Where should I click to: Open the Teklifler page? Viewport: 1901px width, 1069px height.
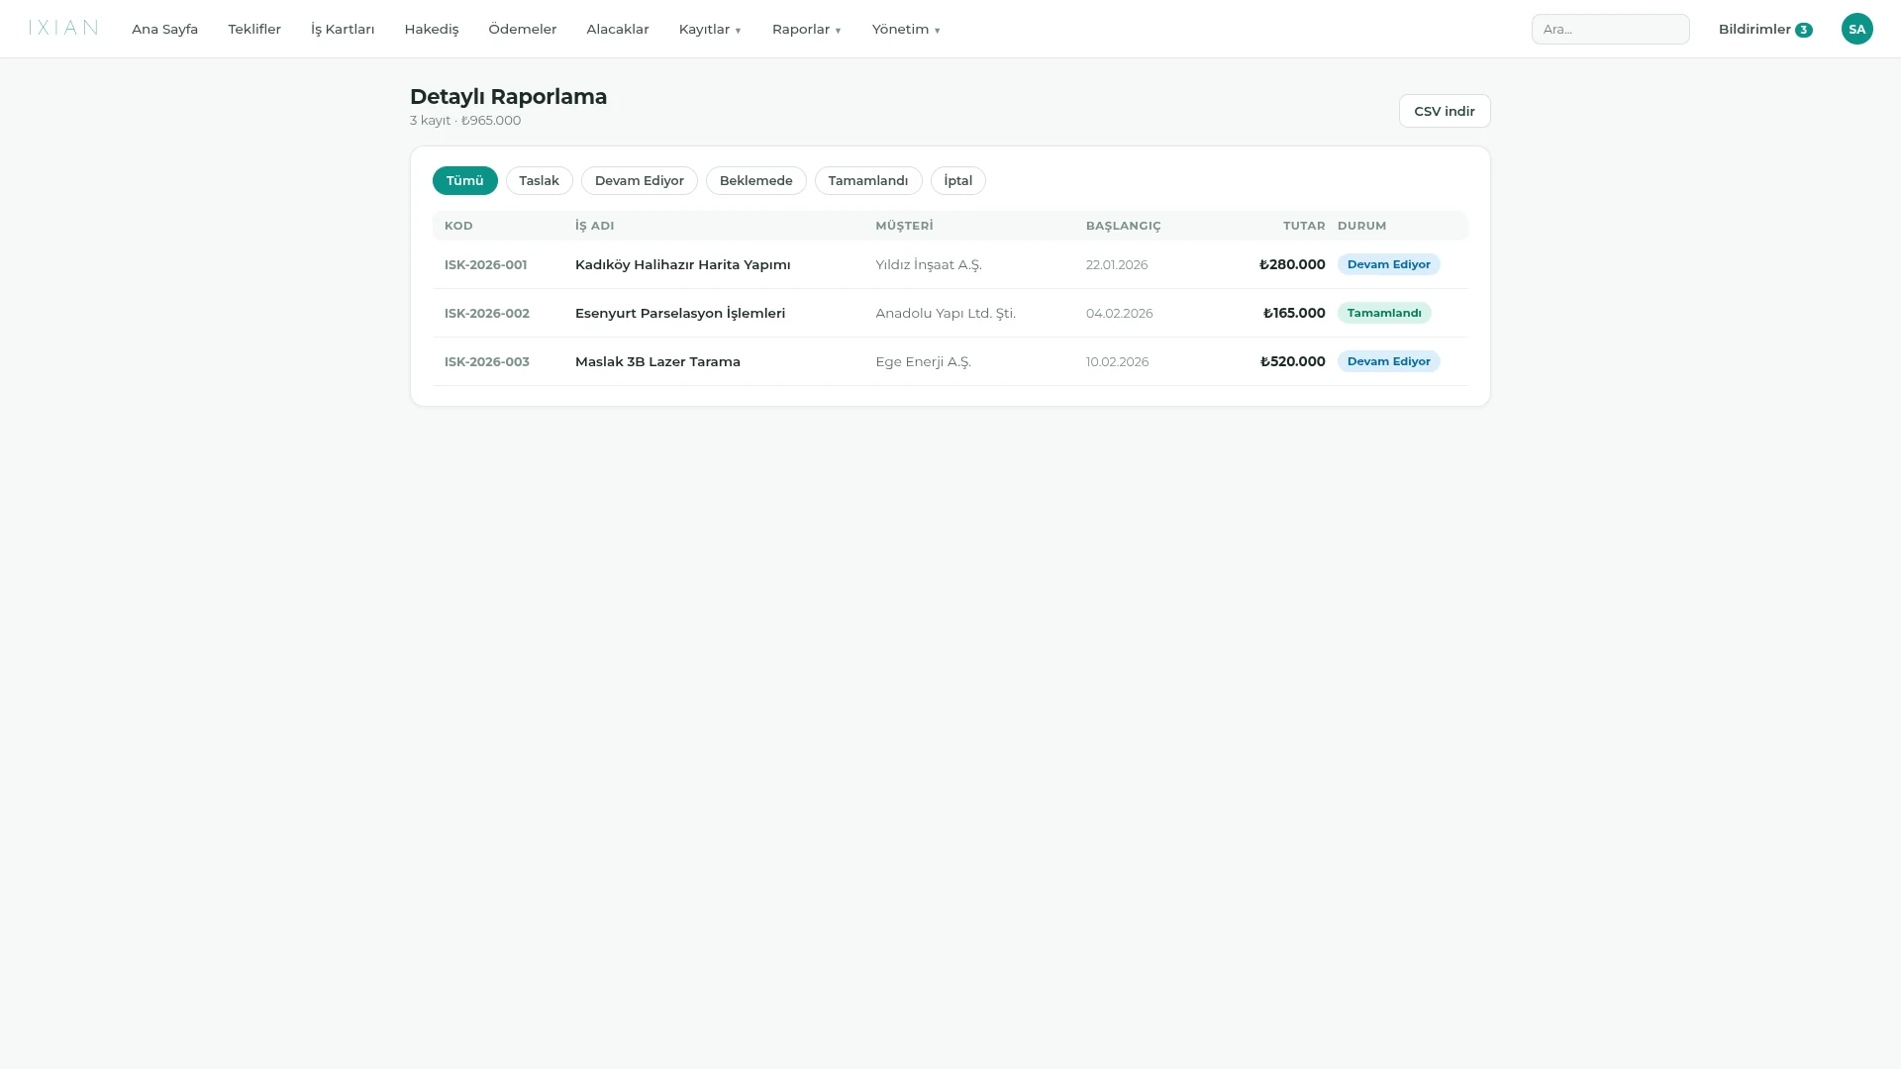coord(254,29)
